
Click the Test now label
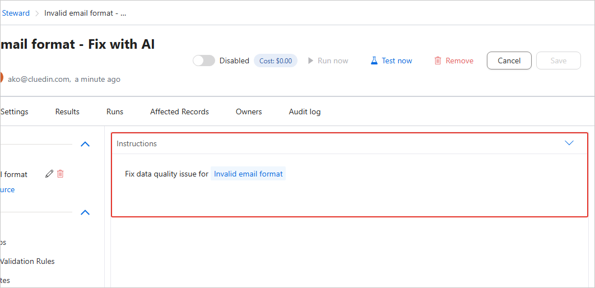[x=397, y=61]
